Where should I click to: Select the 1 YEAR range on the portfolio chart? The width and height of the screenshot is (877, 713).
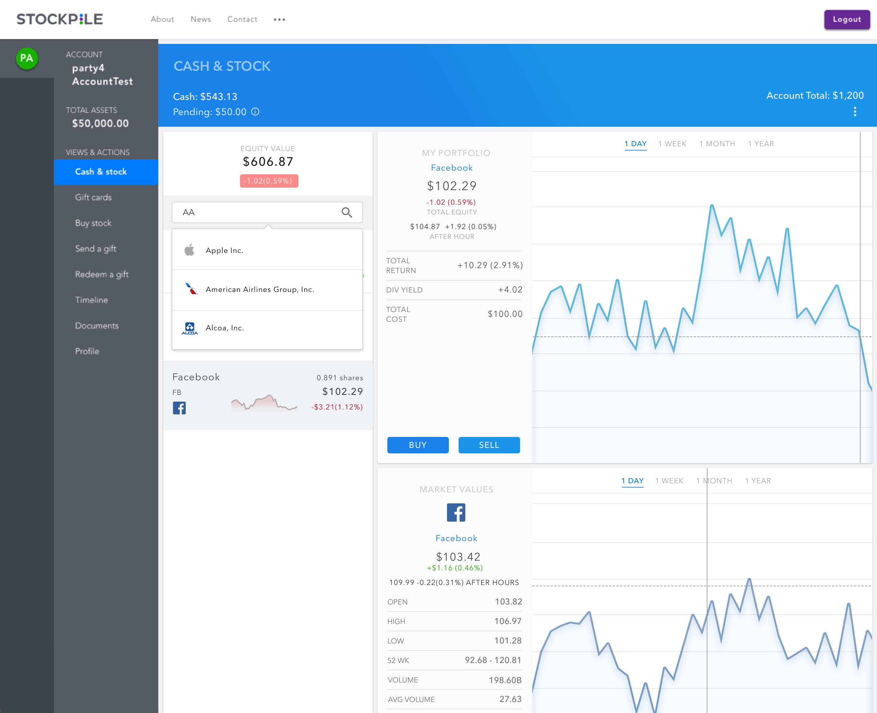(761, 143)
